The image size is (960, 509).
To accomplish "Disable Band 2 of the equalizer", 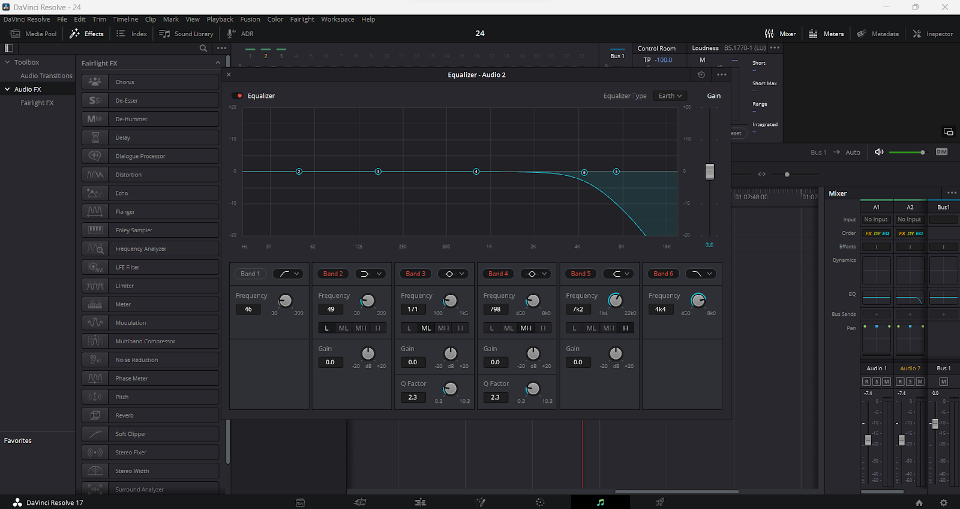I will coord(333,274).
